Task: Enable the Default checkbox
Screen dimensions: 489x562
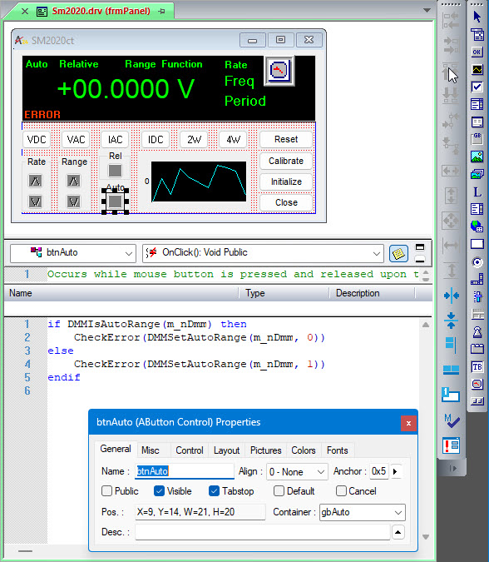Action: pyautogui.click(x=279, y=490)
